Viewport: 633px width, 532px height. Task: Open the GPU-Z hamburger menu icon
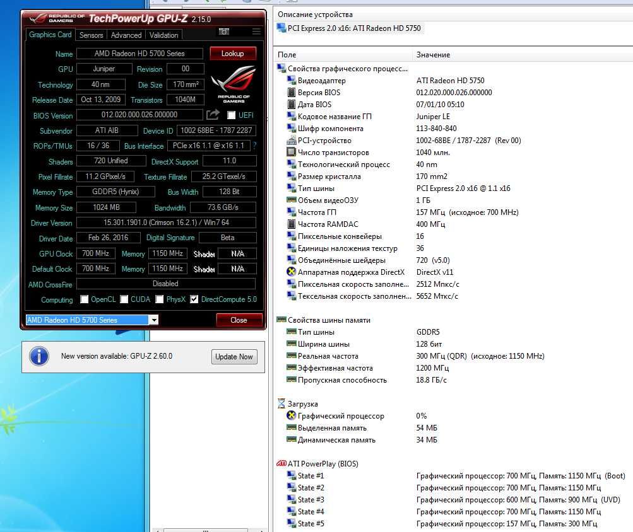click(x=256, y=32)
